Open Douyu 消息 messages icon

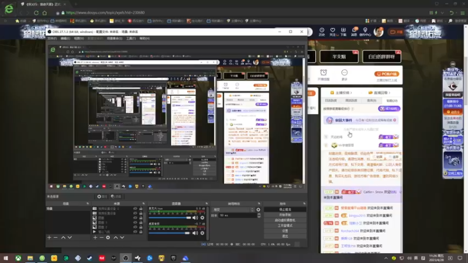354,32
